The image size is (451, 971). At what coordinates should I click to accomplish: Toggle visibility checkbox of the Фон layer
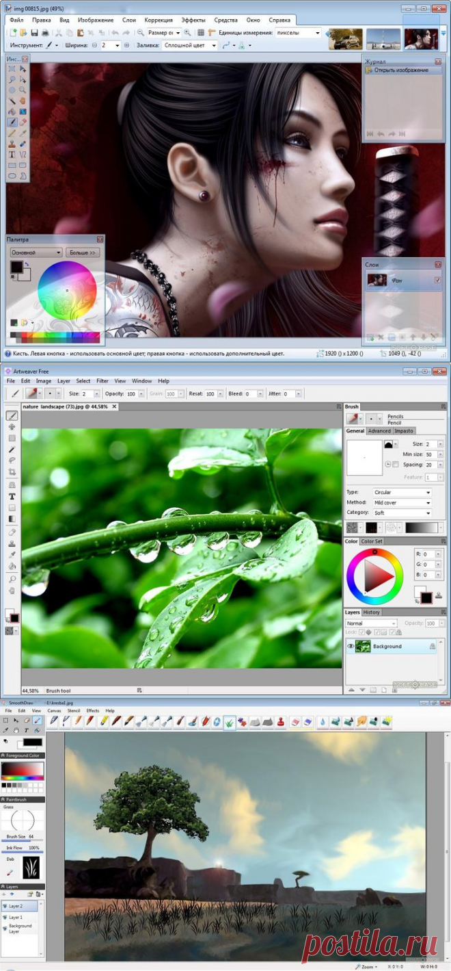coord(437,280)
